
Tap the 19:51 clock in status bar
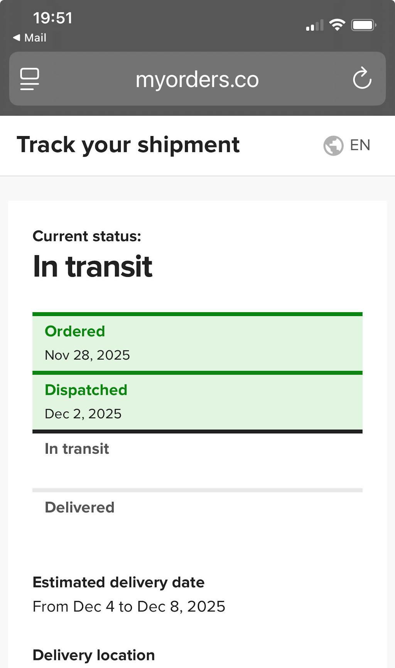pyautogui.click(x=53, y=18)
